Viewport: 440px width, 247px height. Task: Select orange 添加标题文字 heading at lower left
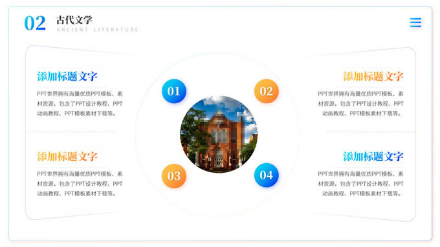(67, 156)
